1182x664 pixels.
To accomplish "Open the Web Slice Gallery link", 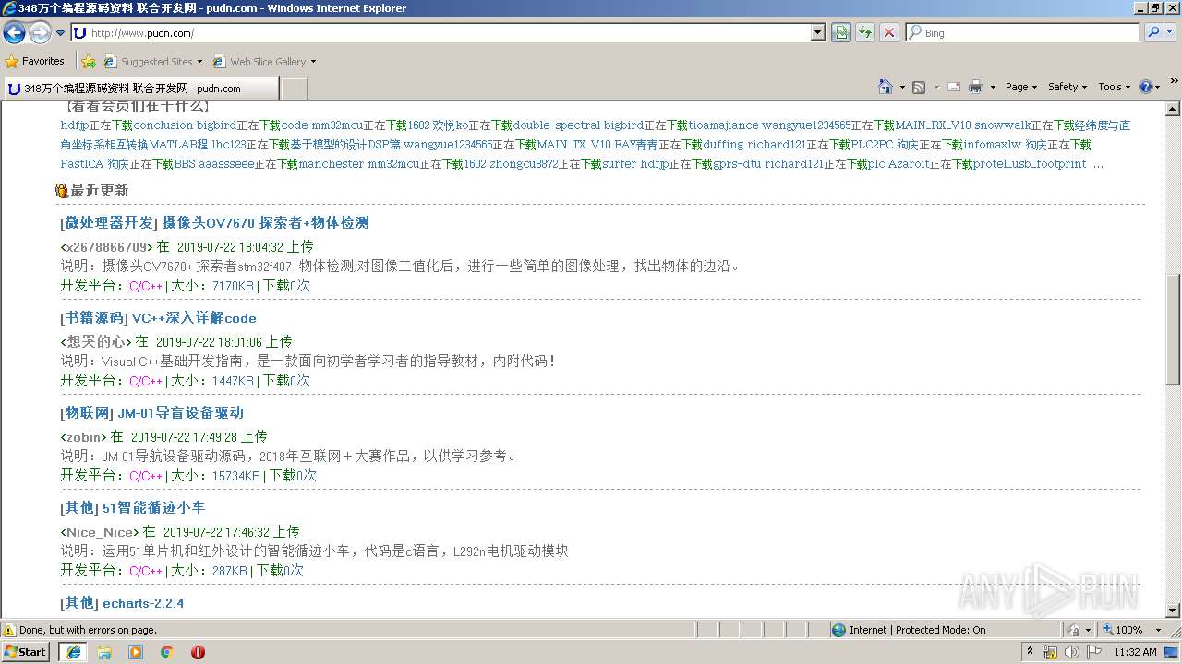I will pos(264,62).
